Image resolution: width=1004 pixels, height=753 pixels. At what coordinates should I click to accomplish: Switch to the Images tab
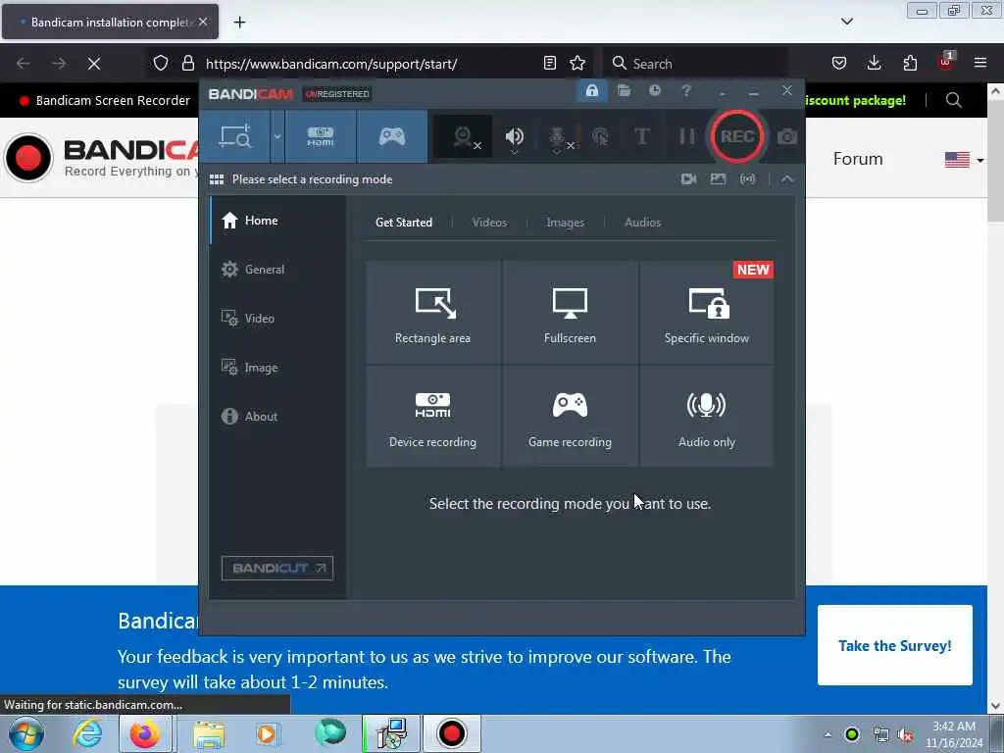point(565,223)
